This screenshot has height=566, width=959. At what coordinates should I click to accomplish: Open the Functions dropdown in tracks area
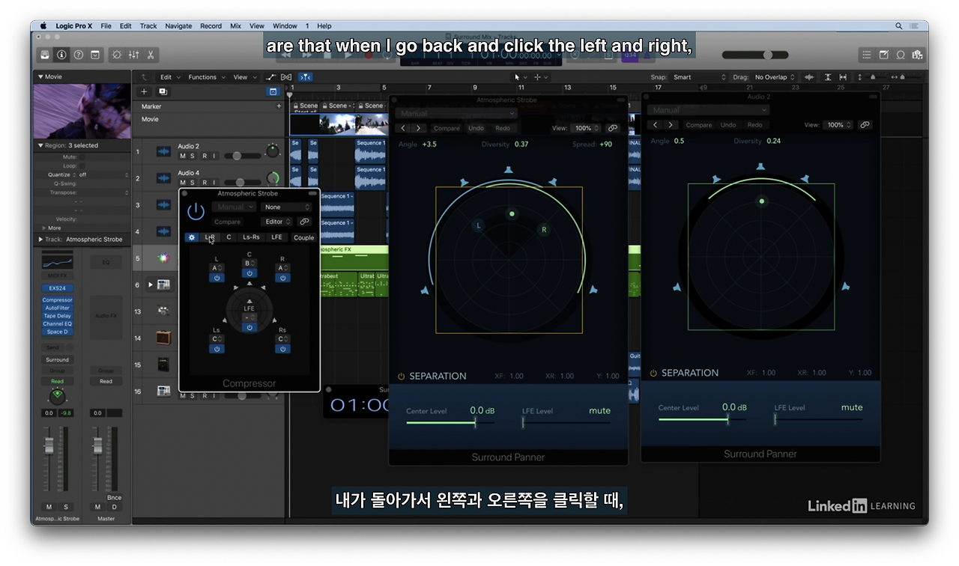(x=206, y=77)
